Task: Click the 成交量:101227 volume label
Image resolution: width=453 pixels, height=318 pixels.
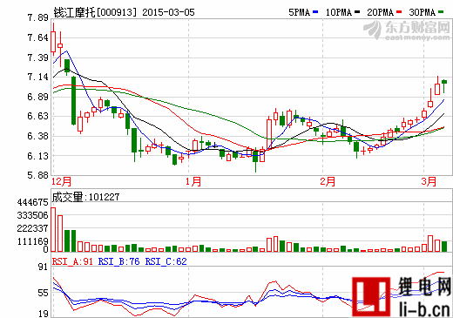Action: click(x=85, y=197)
